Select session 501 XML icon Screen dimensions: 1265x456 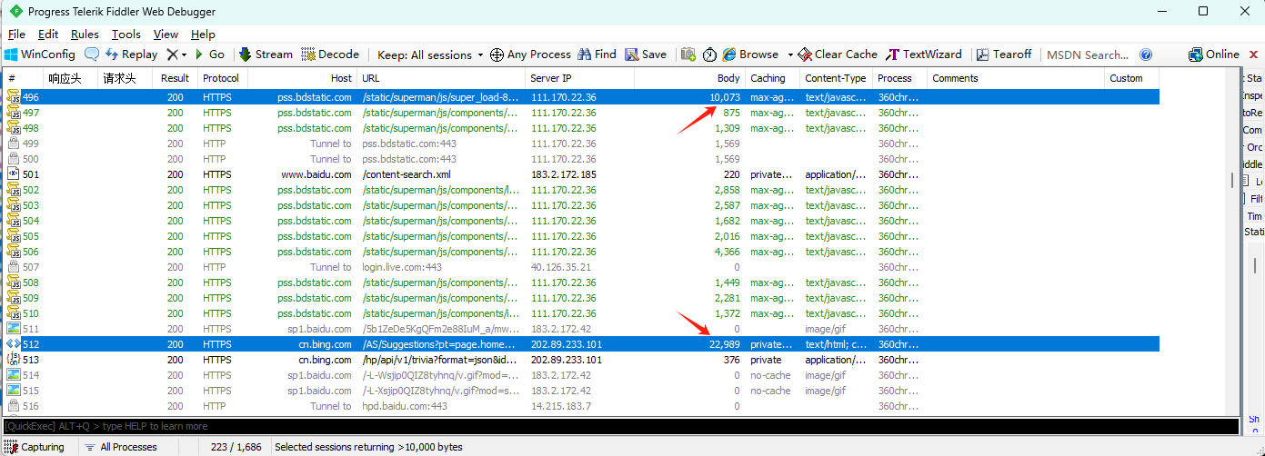point(13,174)
